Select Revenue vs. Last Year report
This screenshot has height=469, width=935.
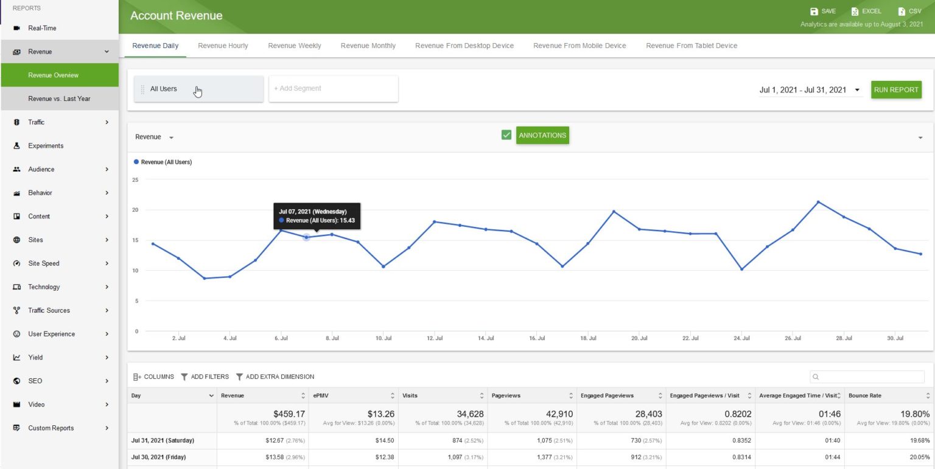click(60, 99)
